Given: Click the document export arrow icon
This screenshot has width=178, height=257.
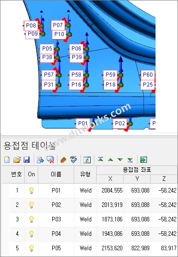Looking at the screenshot, I should [x=40, y=160].
